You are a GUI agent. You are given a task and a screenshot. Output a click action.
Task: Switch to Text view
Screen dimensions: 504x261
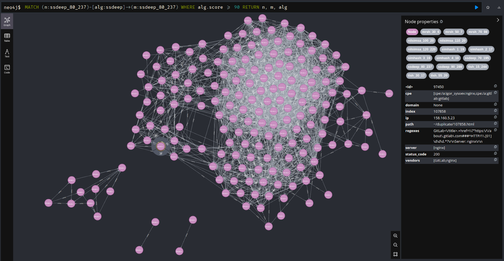[x=7, y=53]
